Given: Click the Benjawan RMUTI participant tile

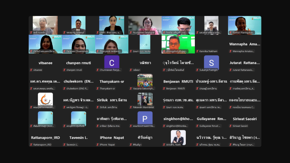Looking at the screenshot, I should pos(178,81).
